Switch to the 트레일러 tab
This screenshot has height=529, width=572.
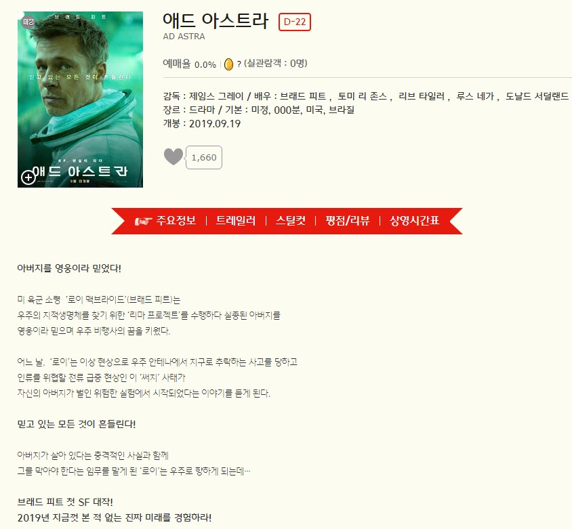[x=236, y=221]
